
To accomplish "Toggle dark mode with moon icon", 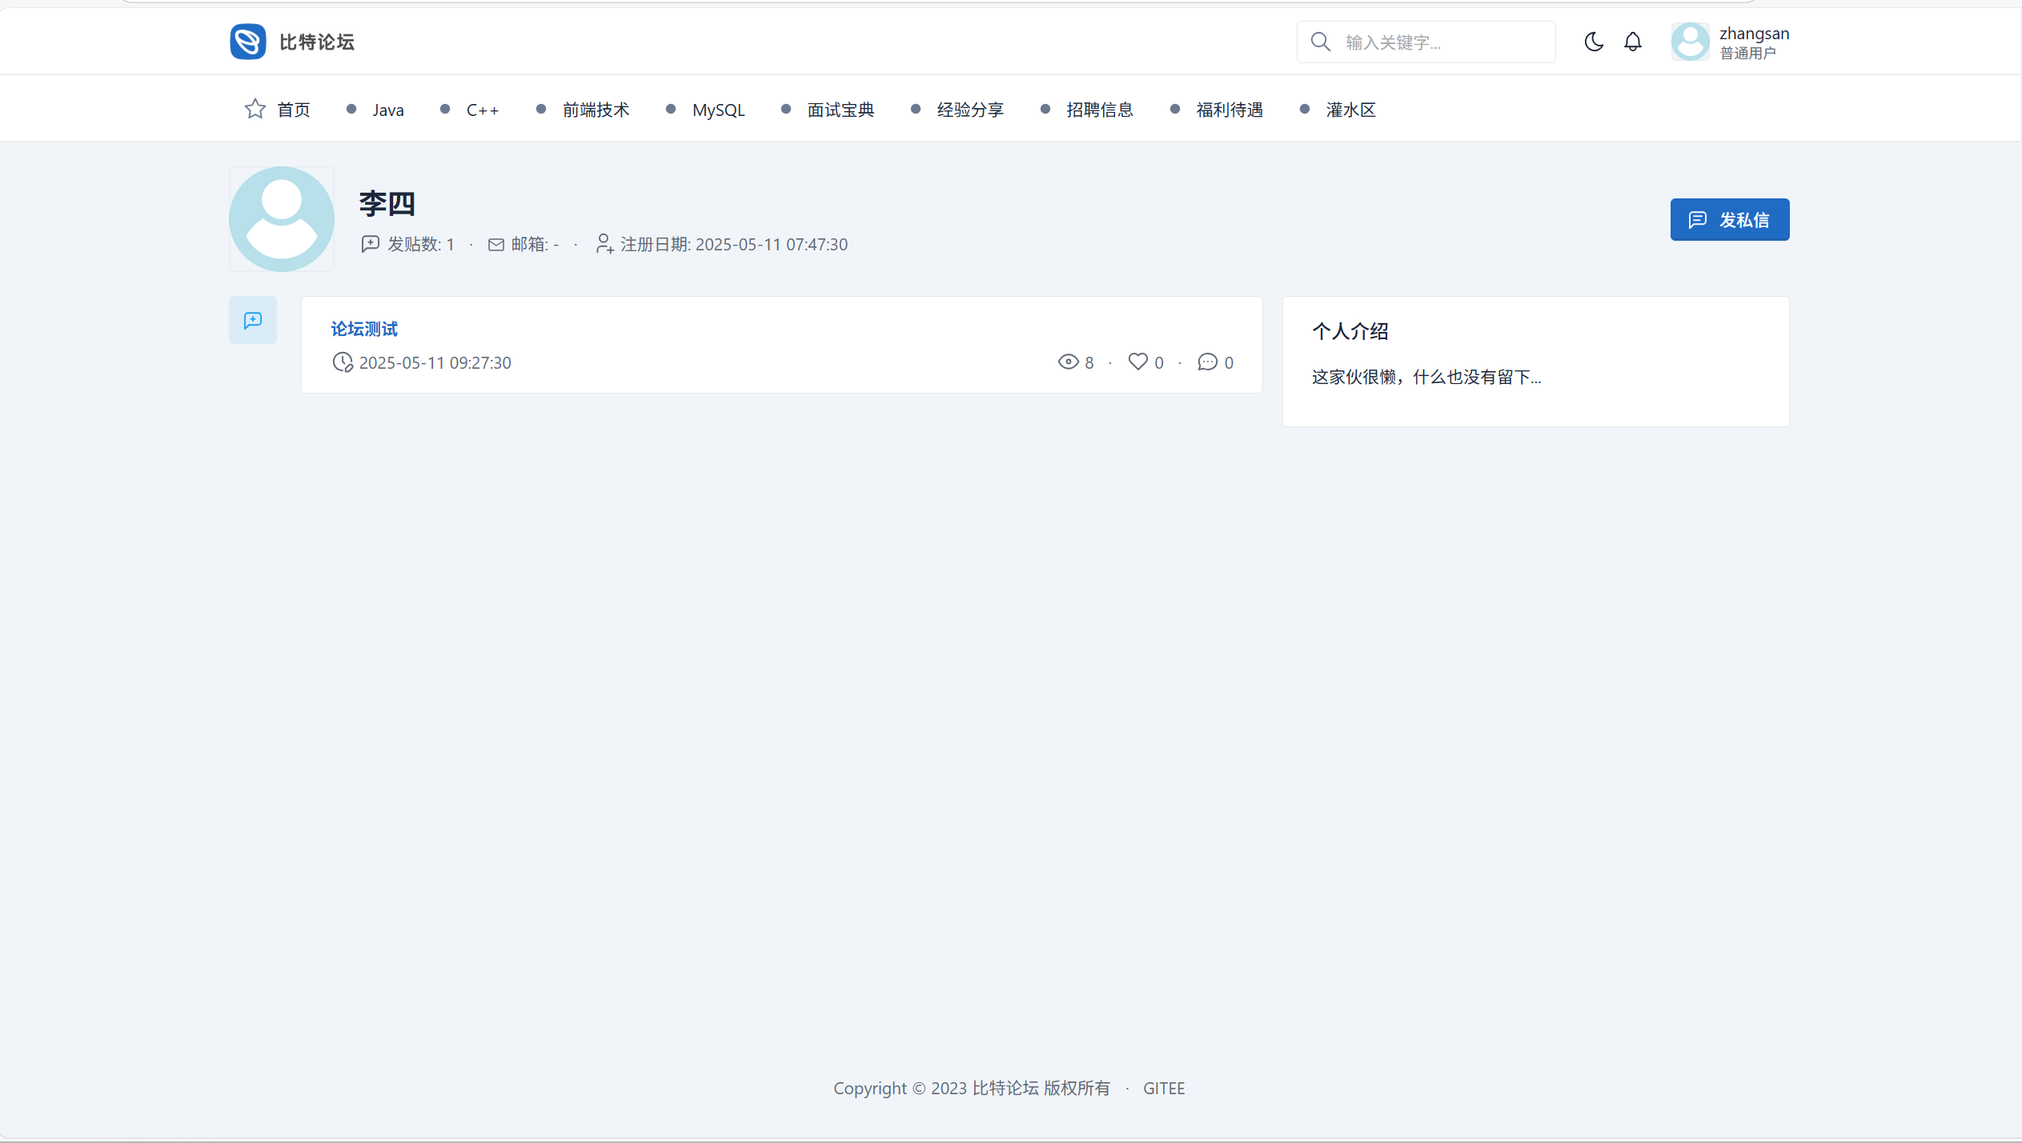I will click(1594, 42).
